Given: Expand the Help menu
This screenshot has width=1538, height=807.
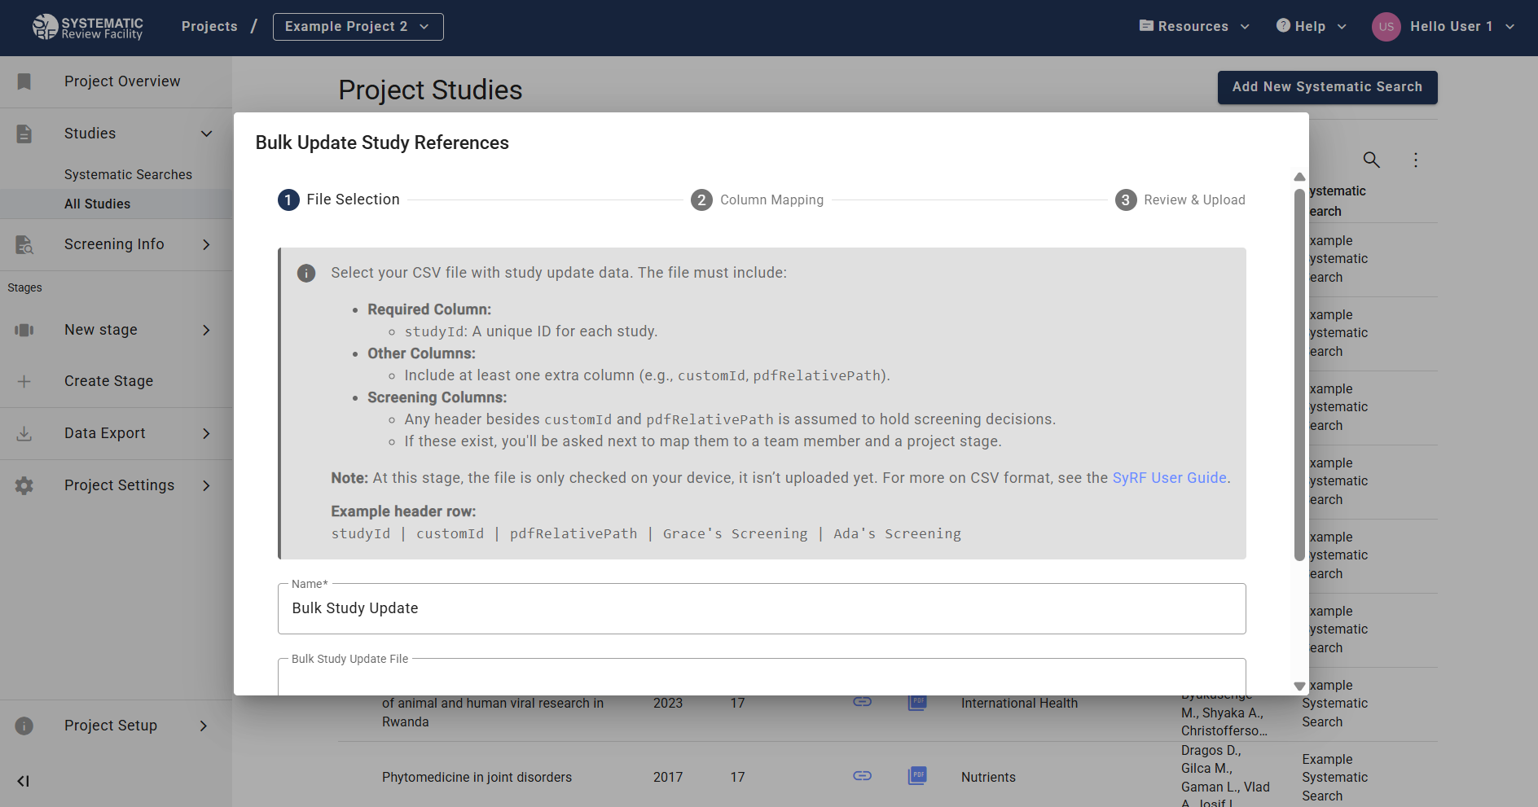Looking at the screenshot, I should click(x=1310, y=26).
